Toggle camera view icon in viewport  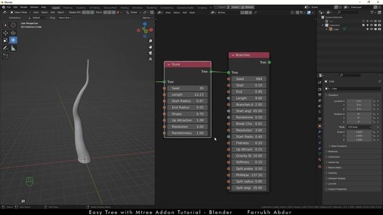point(150,53)
